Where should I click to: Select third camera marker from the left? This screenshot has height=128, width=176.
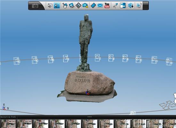pos(51,59)
